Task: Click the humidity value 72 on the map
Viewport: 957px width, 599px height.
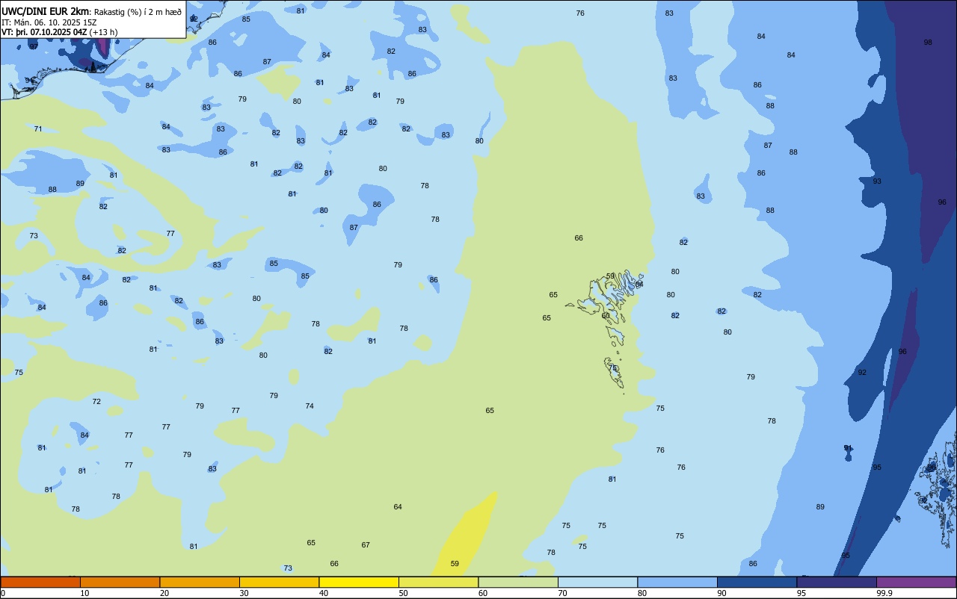Action: click(x=96, y=402)
